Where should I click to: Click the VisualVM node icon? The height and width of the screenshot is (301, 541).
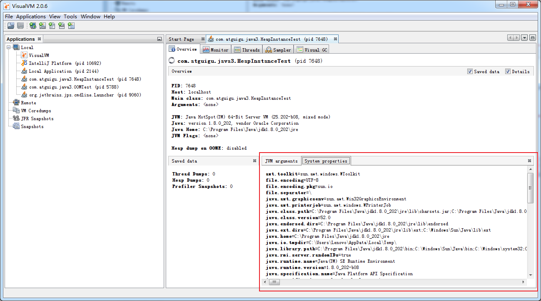pos(24,55)
